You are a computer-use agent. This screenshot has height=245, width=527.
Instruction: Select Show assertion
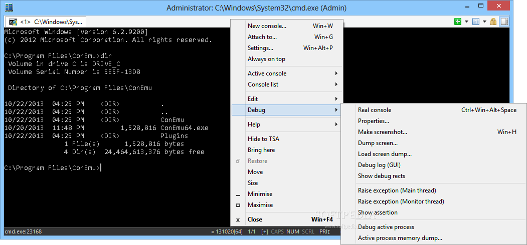coord(434,212)
